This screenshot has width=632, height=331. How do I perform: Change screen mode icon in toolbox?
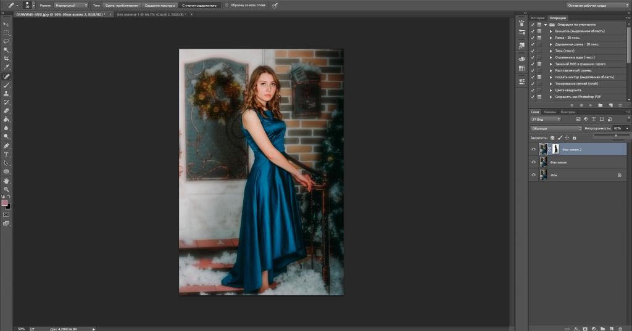6,223
